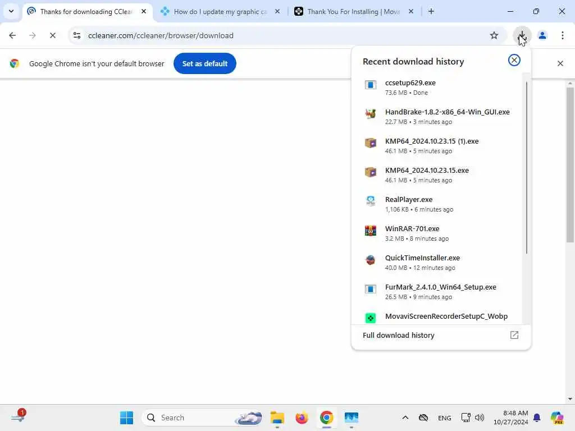
Task: Click the taskbar Search box
Action: 202,418
